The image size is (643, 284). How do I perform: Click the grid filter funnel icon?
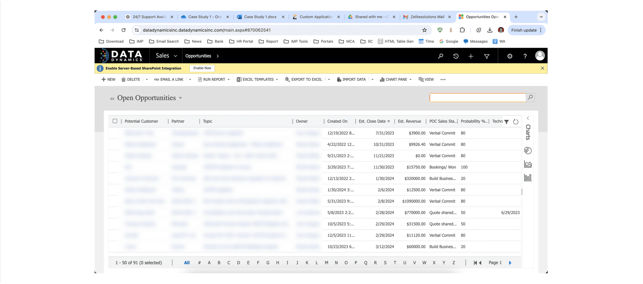click(x=506, y=121)
